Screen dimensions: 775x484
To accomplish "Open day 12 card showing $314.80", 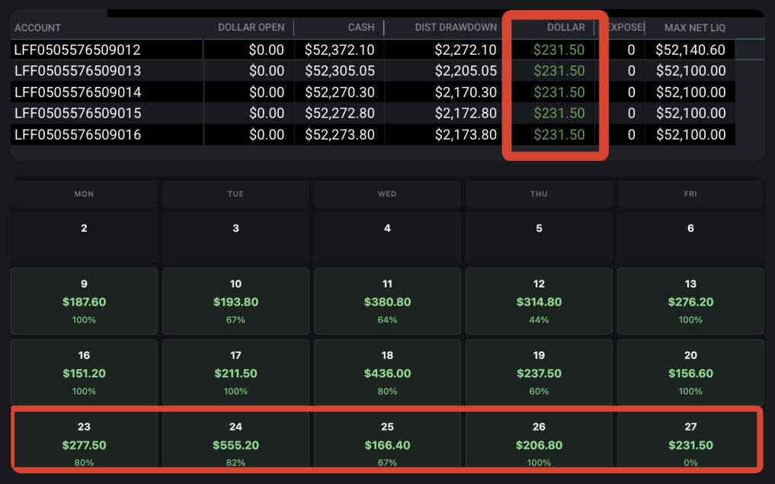I will 539,301.
